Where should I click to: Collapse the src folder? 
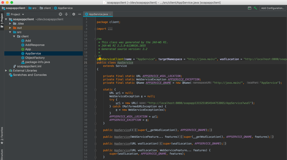pos(10,32)
